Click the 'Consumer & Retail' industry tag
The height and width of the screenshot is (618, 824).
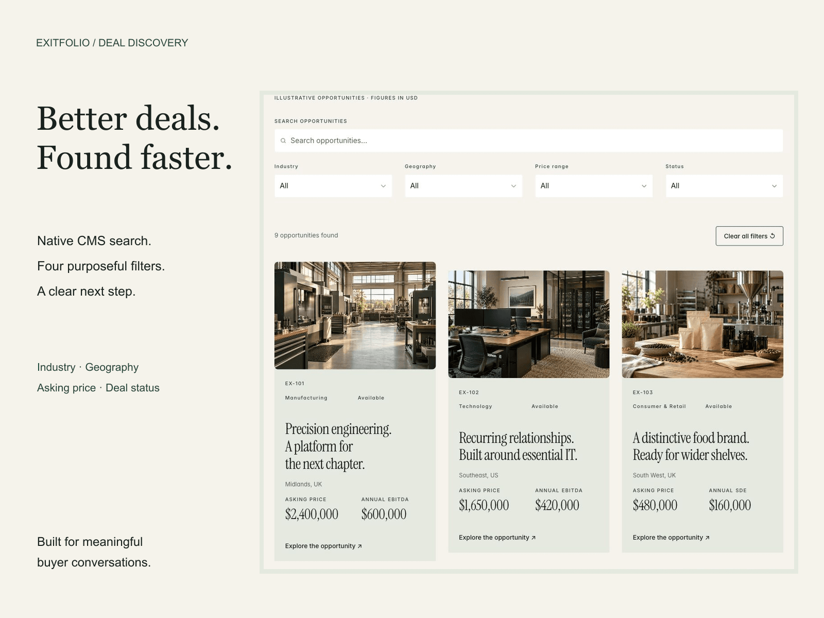pos(659,406)
